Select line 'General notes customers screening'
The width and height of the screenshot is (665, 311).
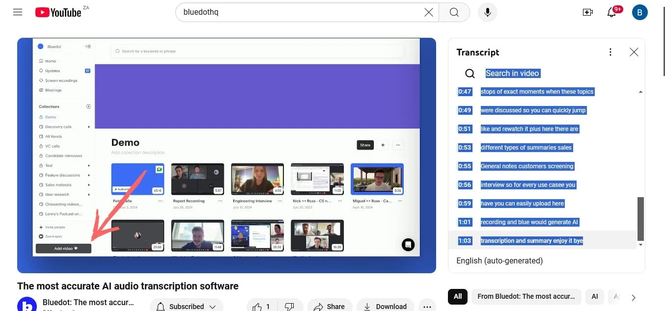tap(527, 166)
